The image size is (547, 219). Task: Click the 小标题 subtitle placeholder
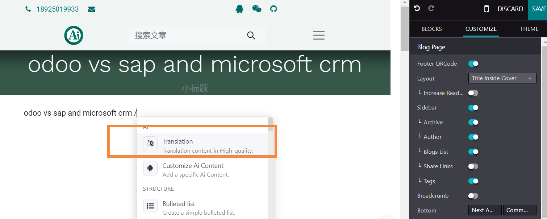[195, 88]
